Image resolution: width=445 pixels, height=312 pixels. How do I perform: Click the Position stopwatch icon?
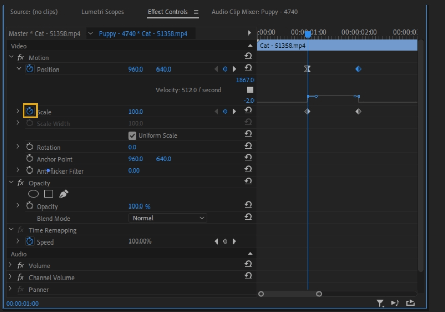[x=30, y=69]
